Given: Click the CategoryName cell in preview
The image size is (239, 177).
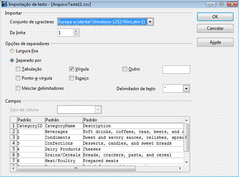Looking at the screenshot, I should (x=64, y=126).
